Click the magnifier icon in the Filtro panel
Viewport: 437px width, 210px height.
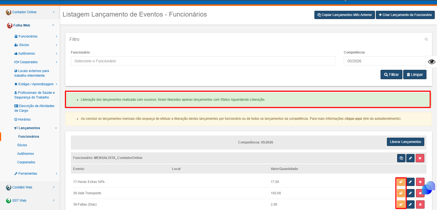pos(426,39)
